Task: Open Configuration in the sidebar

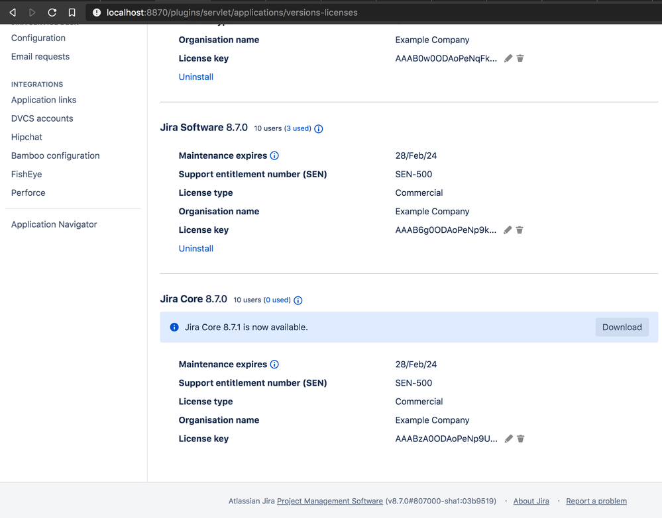Action: pos(38,38)
